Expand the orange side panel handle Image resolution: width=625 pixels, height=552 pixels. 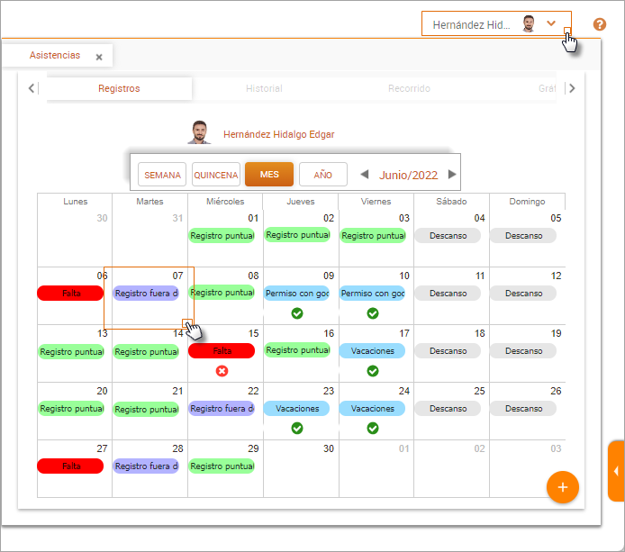(x=616, y=471)
